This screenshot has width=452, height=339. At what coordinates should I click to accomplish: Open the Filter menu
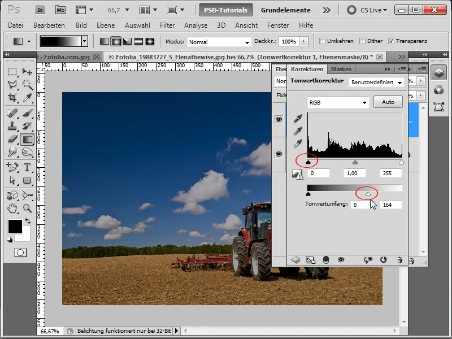pos(167,25)
